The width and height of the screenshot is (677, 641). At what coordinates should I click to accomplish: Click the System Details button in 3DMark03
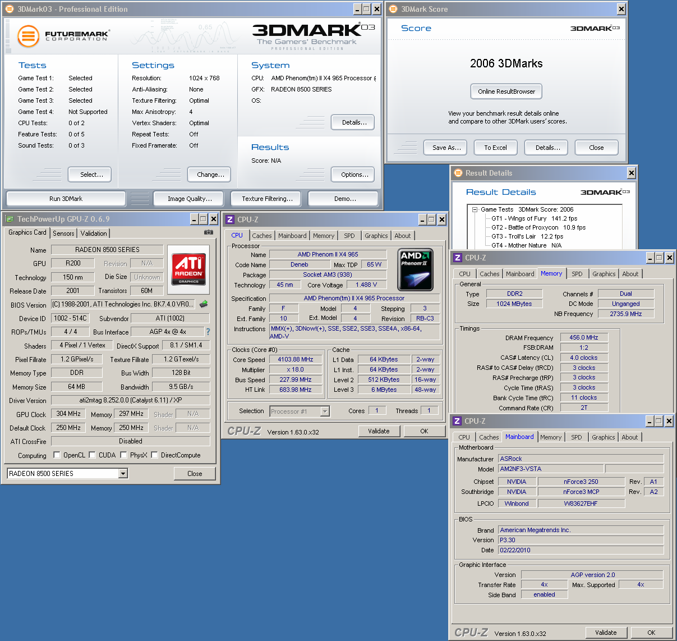(x=353, y=122)
